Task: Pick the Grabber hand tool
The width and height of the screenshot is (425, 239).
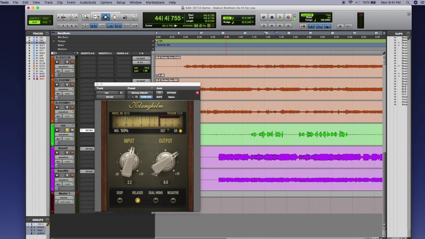Action: click(x=115, y=17)
